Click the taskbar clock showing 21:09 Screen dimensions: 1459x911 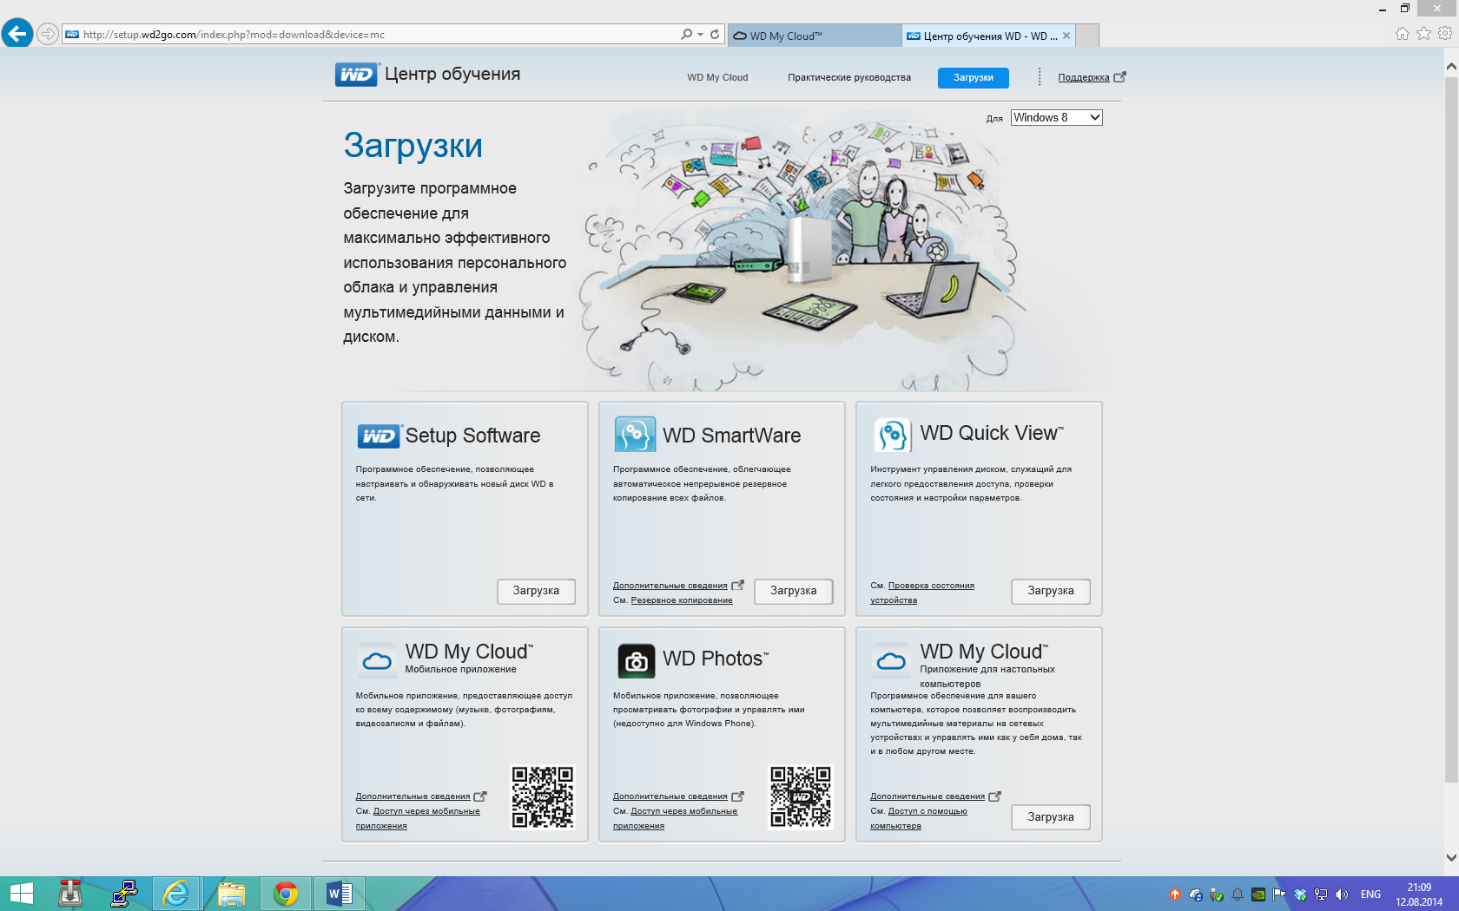pyautogui.click(x=1419, y=895)
